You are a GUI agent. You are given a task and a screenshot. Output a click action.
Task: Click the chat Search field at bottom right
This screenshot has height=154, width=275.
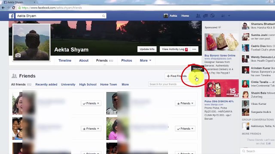pos(257,151)
